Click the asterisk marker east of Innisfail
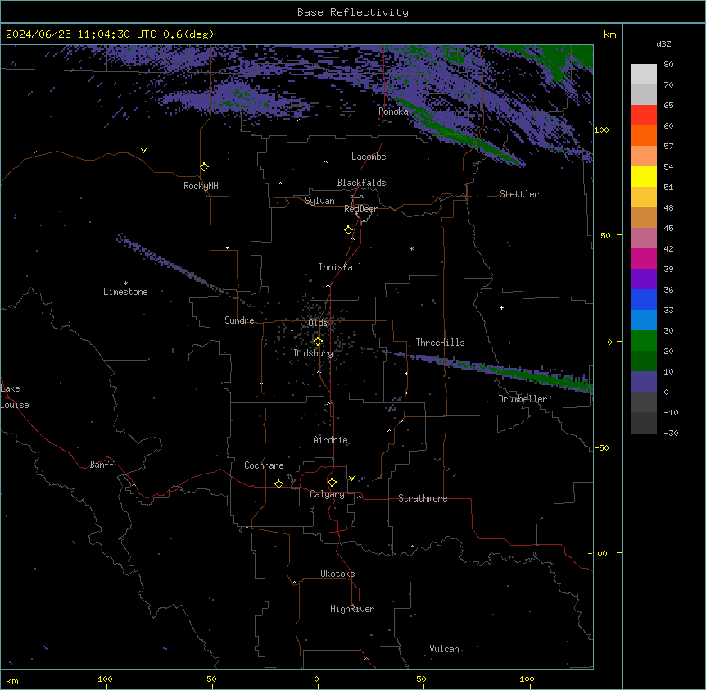Image resolution: width=706 pixels, height=690 pixels. tap(411, 248)
